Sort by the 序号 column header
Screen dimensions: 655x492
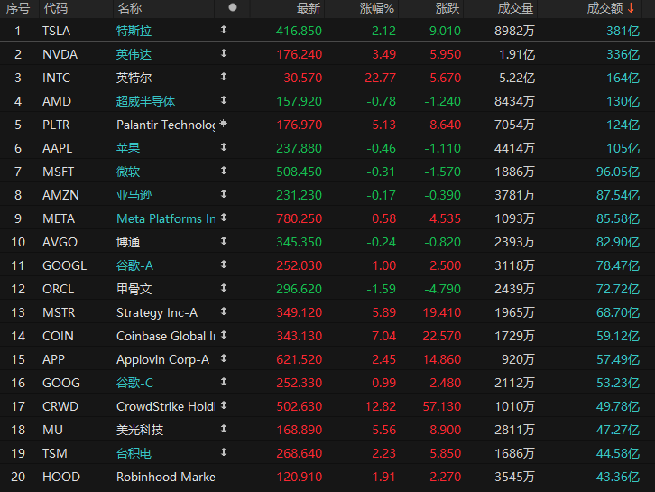(x=18, y=8)
